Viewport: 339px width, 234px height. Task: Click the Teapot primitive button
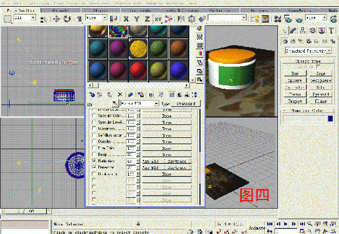295,101
